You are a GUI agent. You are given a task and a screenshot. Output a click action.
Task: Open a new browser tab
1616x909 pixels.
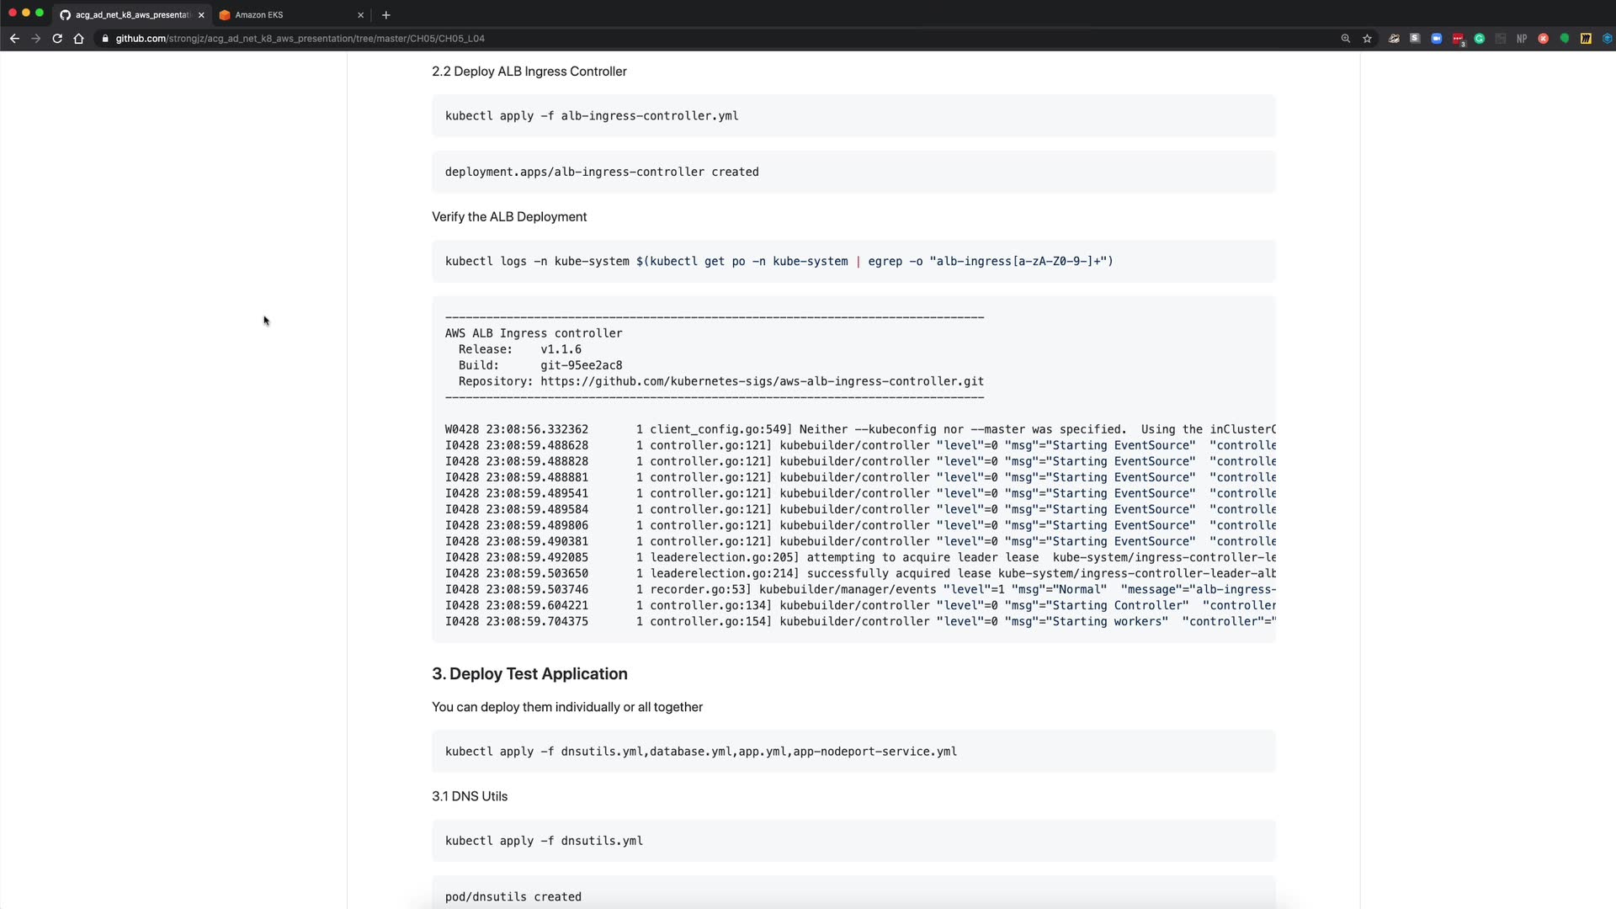coord(386,15)
